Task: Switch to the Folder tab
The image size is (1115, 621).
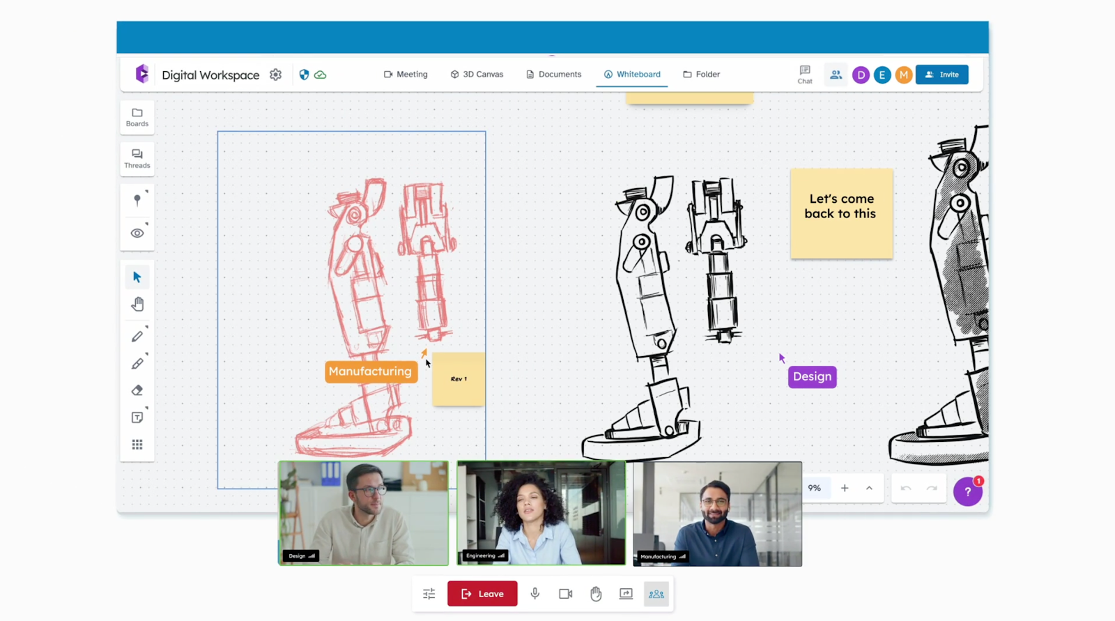Action: pyautogui.click(x=701, y=74)
